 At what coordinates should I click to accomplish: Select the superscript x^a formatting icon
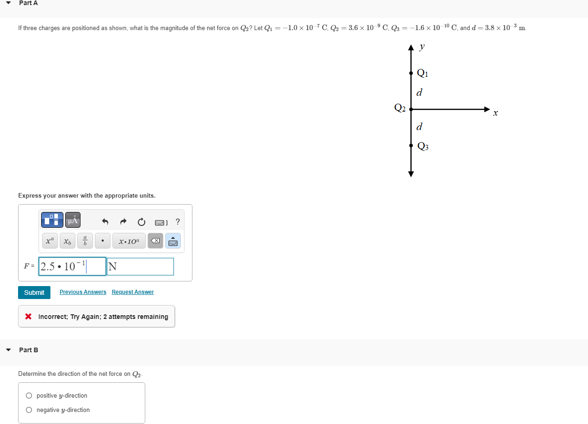(x=50, y=241)
